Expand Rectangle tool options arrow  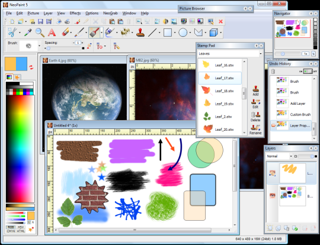tap(175, 33)
